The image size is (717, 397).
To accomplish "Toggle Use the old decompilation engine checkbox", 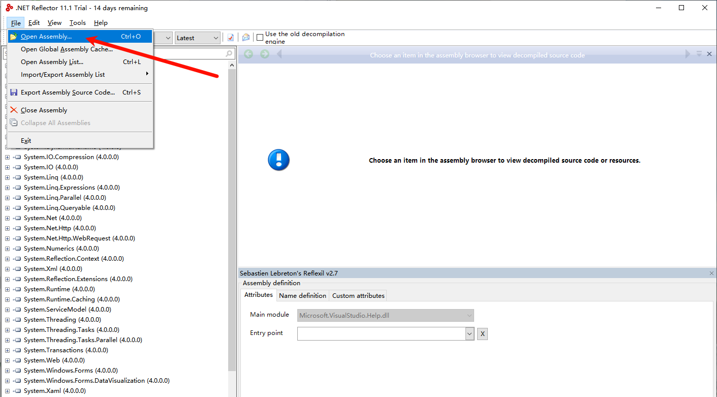I will pyautogui.click(x=260, y=38).
